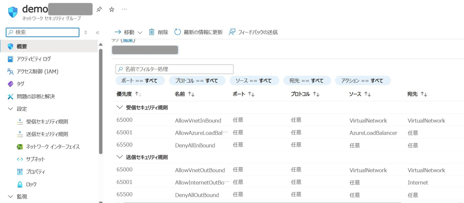Collapse the 設定 section in sidebar

point(10,109)
